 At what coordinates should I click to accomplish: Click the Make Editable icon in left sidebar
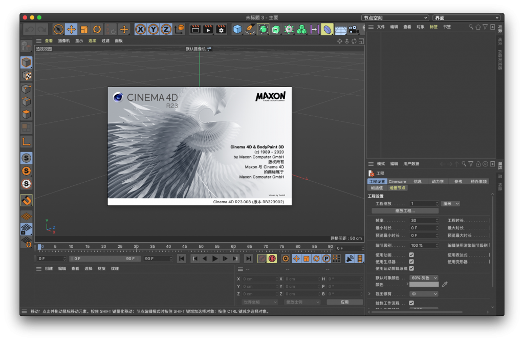(x=27, y=46)
